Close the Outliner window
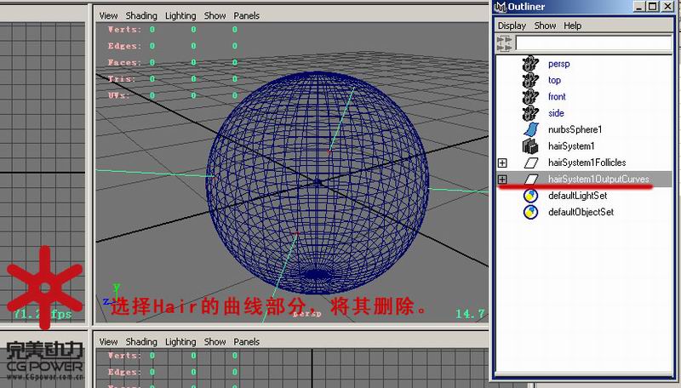Viewport: 681px width, 388px height. 667,7
